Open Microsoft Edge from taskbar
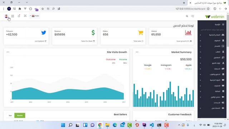Screen dimensions: 229x129 (115, 125)
